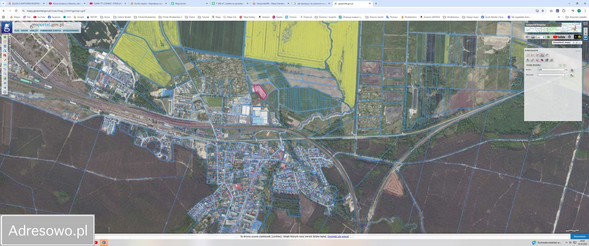Click the green globe full extent icon
Image resolution: width=589 pixels, height=246 pixels.
pyautogui.click(x=5, y=78)
